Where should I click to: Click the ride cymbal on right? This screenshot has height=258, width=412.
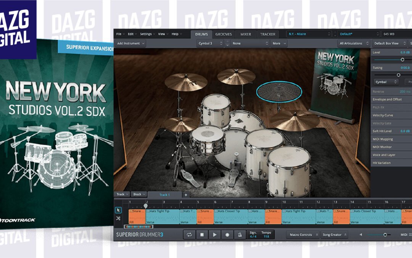point(295,120)
